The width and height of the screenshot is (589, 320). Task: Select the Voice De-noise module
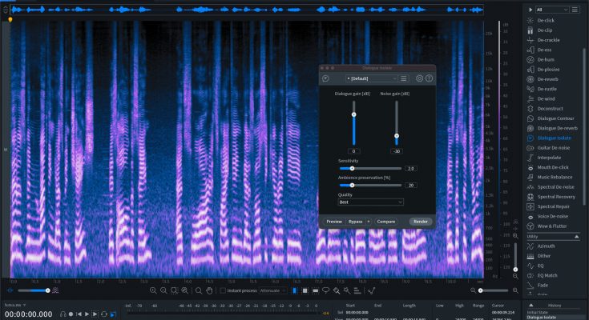pyautogui.click(x=552, y=216)
